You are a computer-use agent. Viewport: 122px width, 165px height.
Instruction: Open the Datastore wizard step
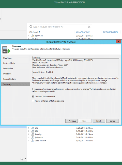point(7,74)
